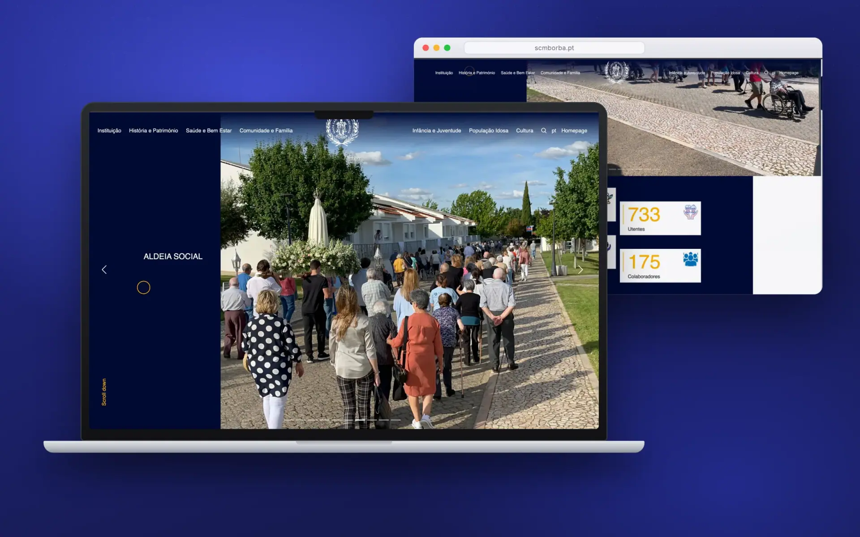Click História e Património in browser window

477,73
